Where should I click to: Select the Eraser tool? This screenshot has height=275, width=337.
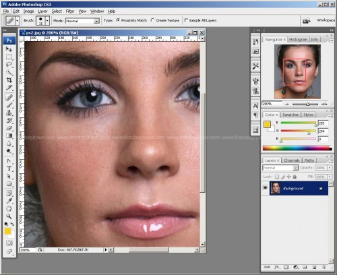[x=9, y=128]
